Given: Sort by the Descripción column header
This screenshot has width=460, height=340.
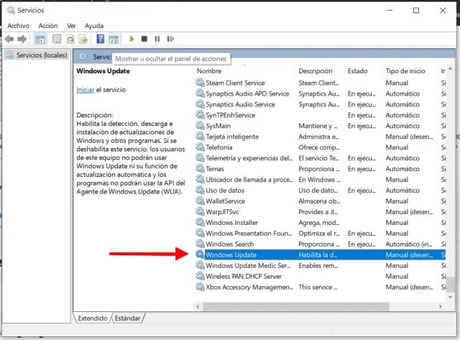Looking at the screenshot, I should [x=316, y=71].
